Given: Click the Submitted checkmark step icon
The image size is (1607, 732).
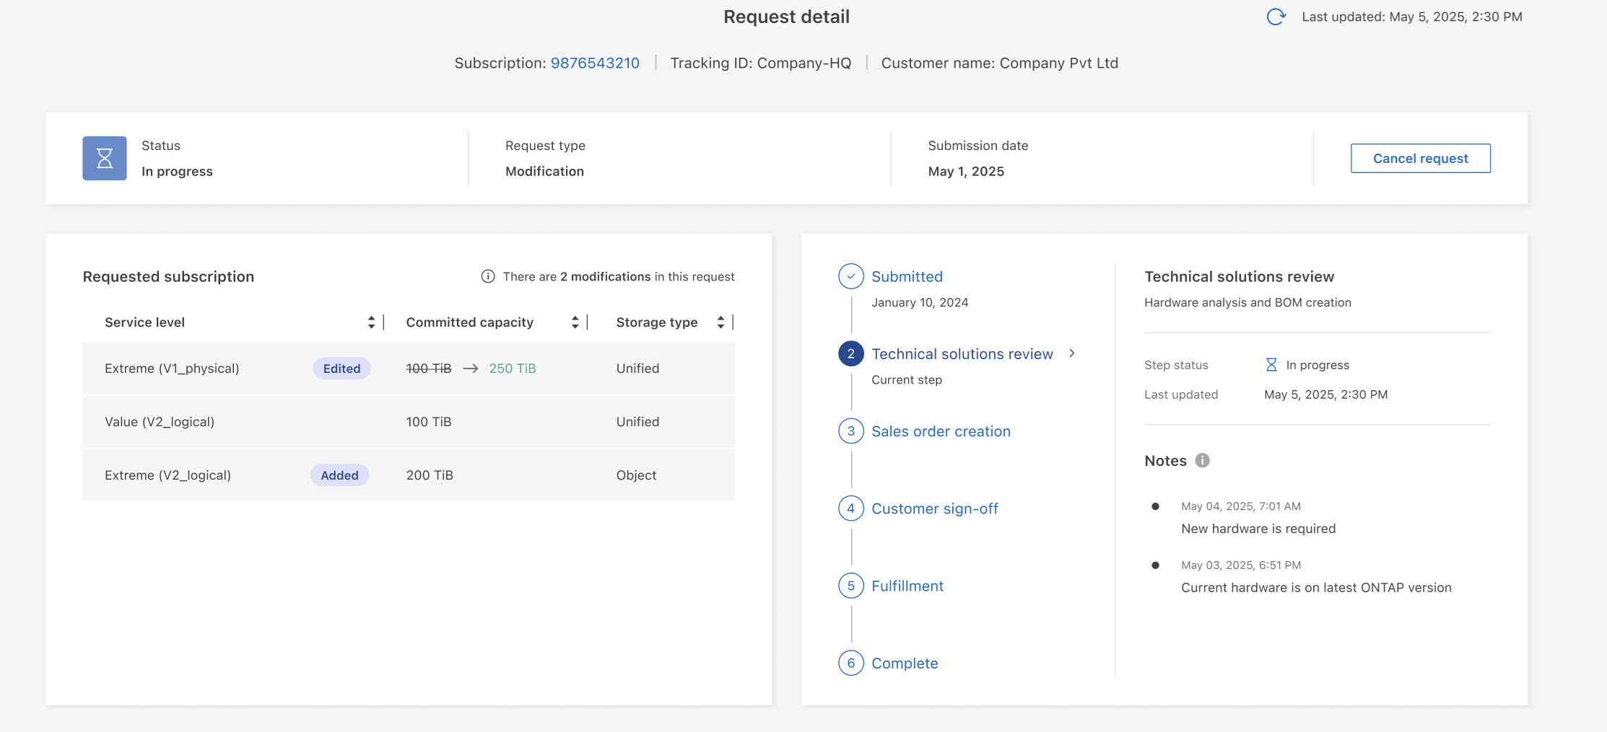Looking at the screenshot, I should [x=850, y=276].
